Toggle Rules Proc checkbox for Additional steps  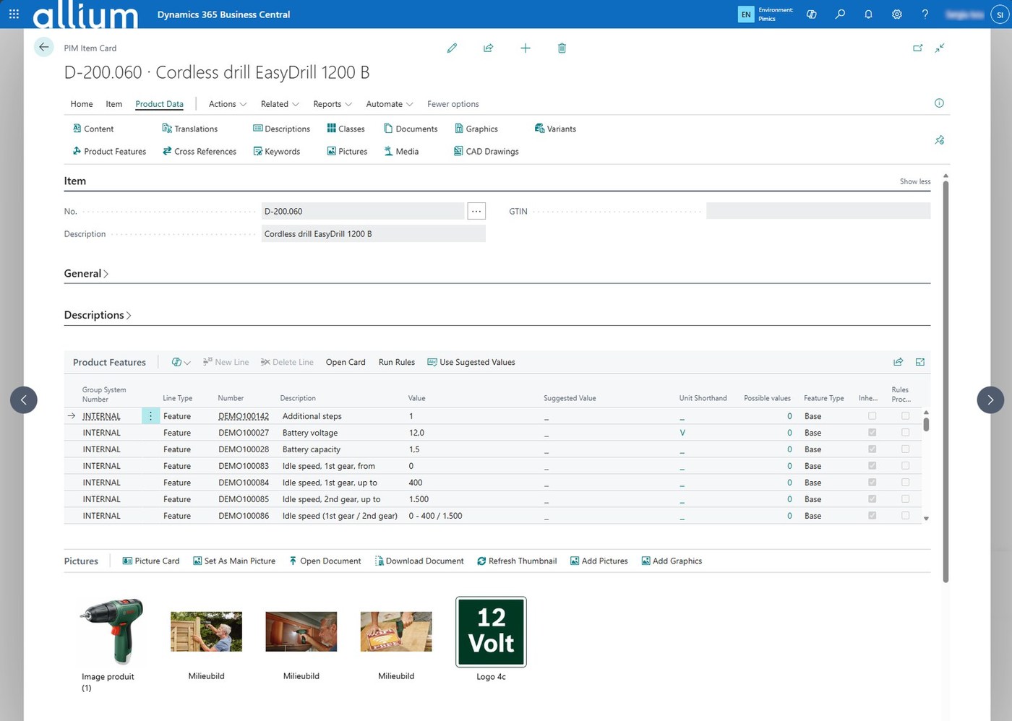[905, 416]
